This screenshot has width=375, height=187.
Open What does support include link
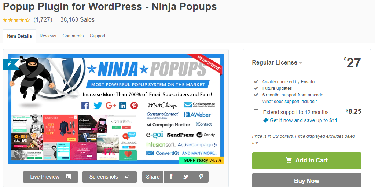click(x=289, y=102)
